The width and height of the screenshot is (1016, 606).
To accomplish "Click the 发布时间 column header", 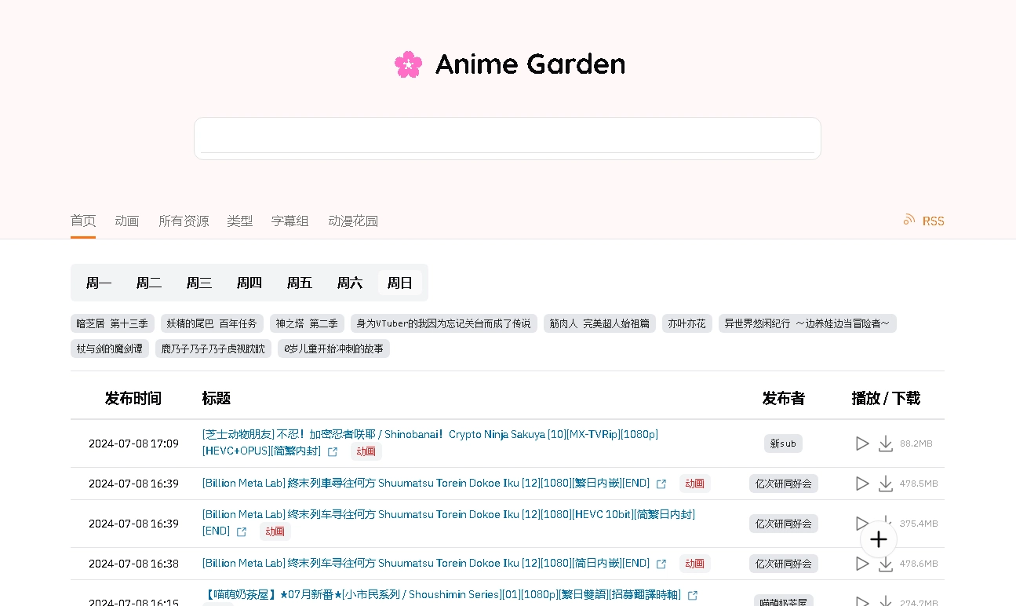I will tap(133, 398).
